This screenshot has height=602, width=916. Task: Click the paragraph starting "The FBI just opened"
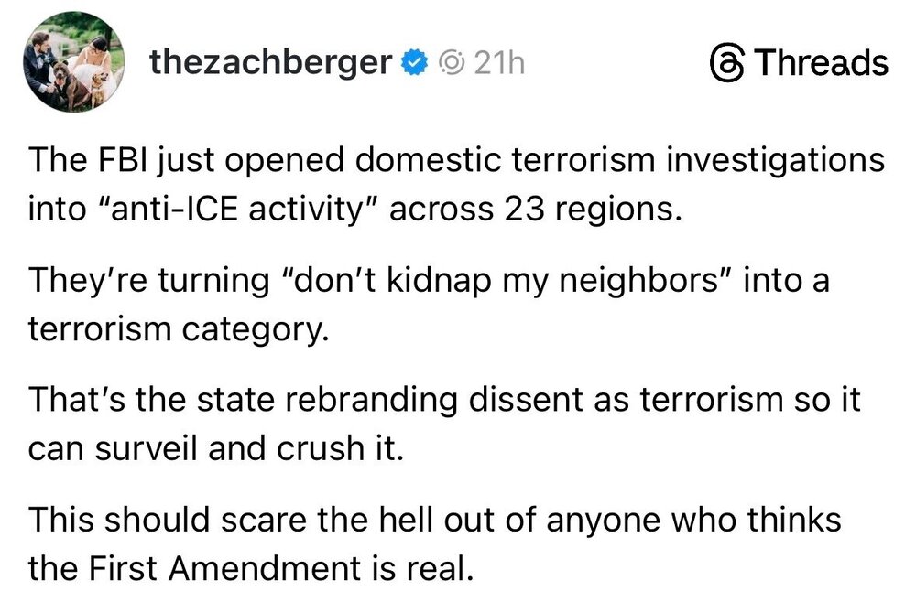click(457, 184)
